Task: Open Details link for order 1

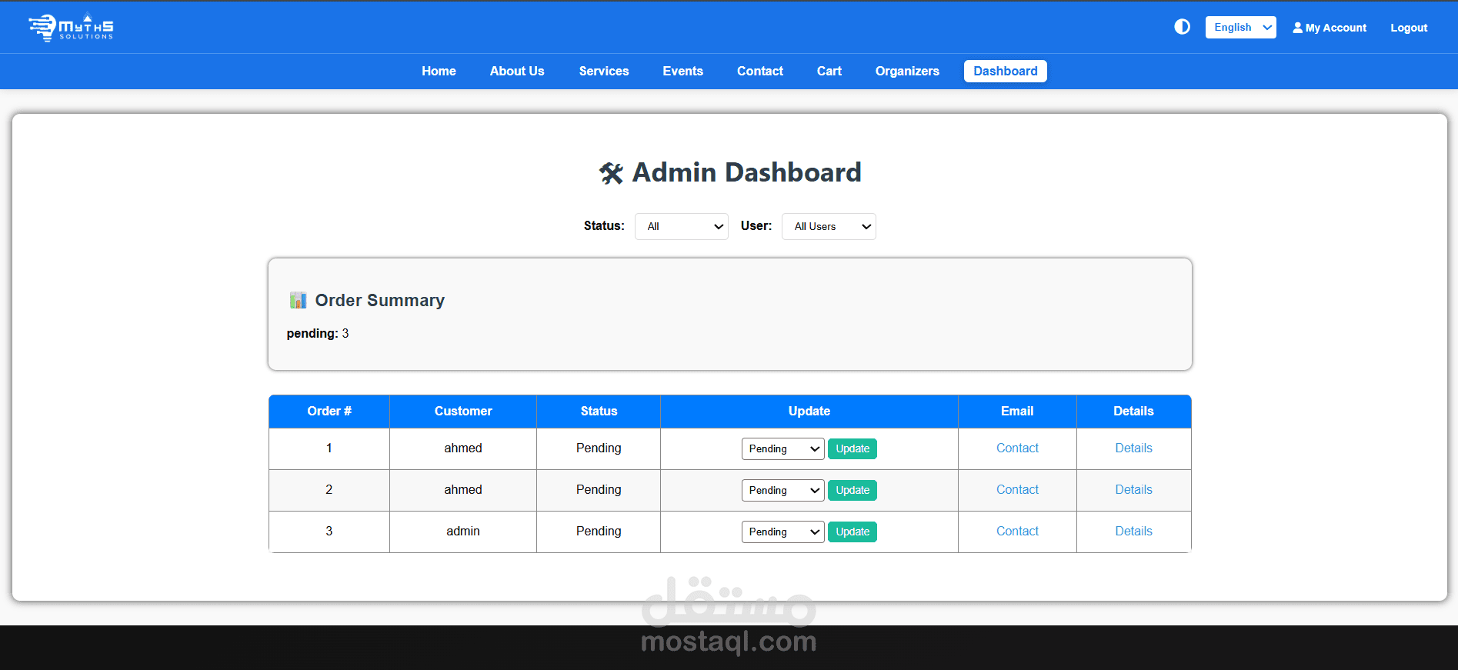Action: coord(1133,448)
